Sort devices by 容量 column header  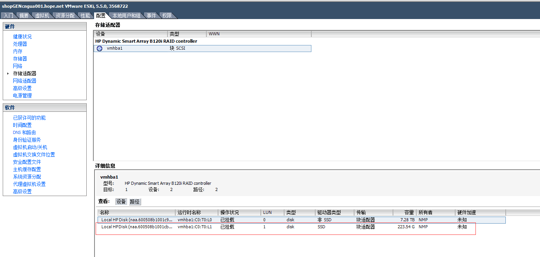pyautogui.click(x=408, y=212)
